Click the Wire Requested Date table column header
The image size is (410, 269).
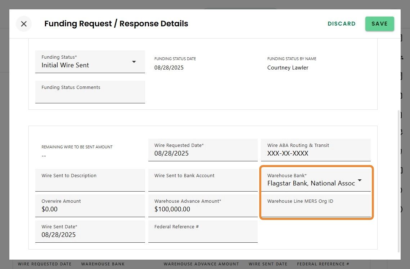click(x=45, y=264)
